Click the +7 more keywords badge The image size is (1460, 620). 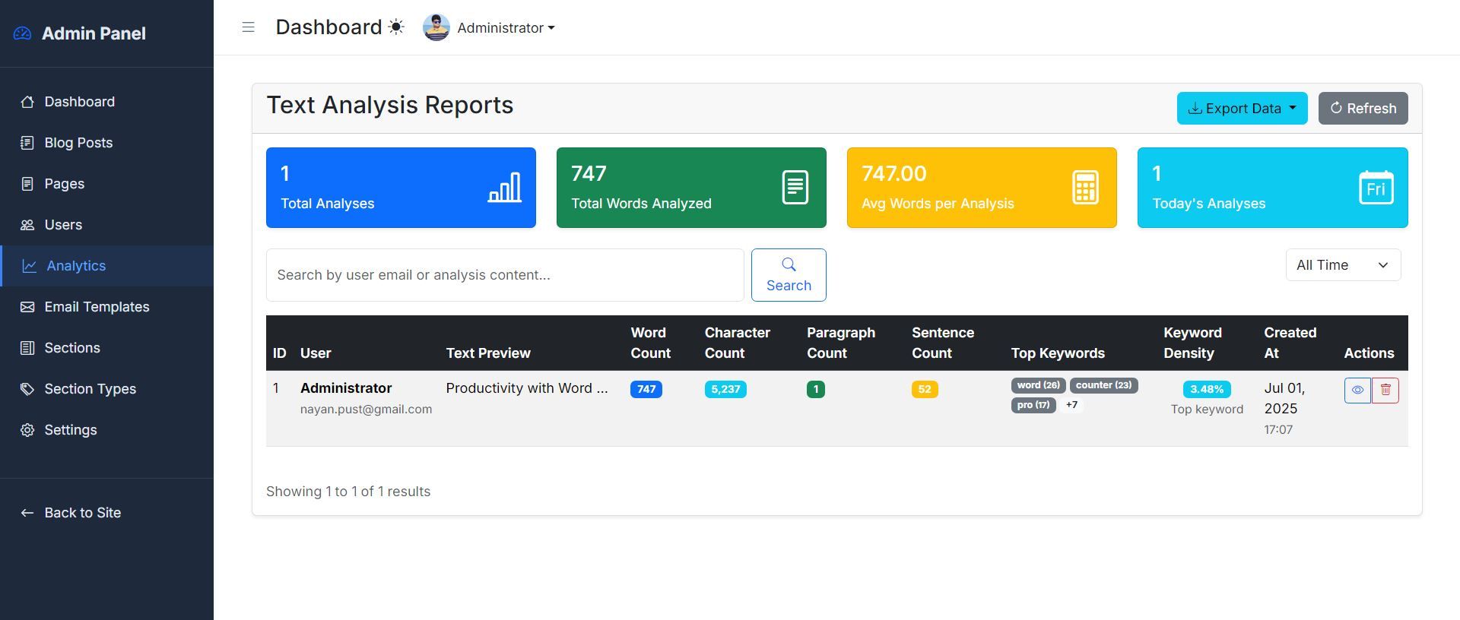[x=1071, y=405]
